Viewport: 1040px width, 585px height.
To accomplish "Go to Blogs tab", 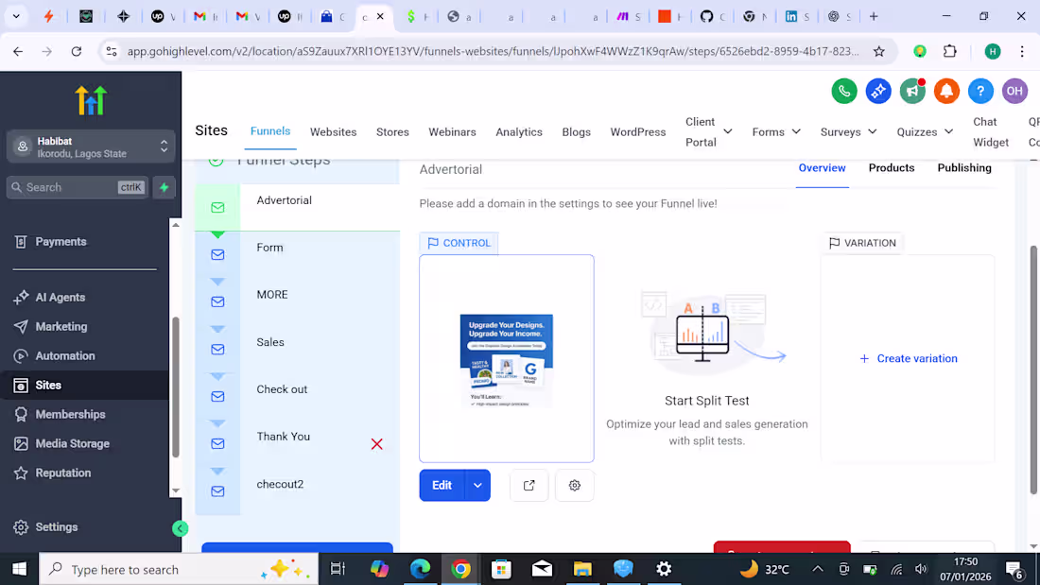I will click(x=577, y=132).
